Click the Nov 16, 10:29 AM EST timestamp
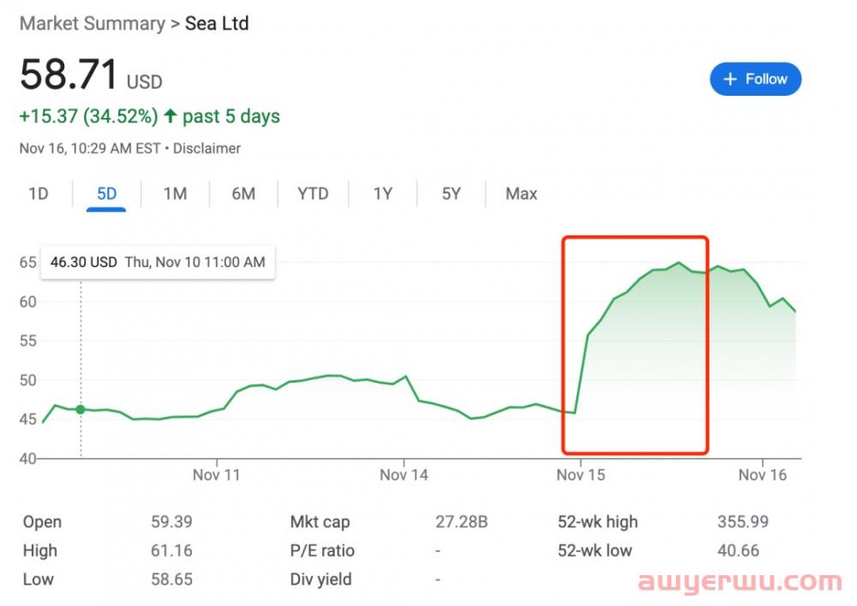The image size is (857, 606). point(90,148)
